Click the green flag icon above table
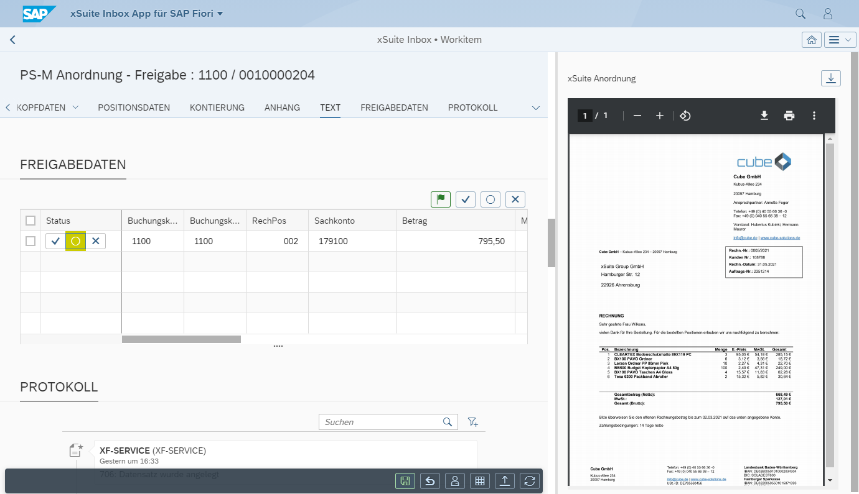859x494 pixels. [x=441, y=199]
